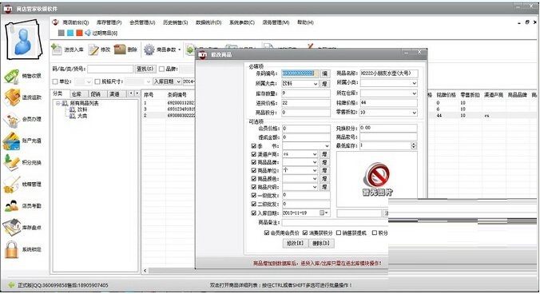The image size is (540, 294).
Task: Switch to the 仓库 tab
Action: point(77,94)
